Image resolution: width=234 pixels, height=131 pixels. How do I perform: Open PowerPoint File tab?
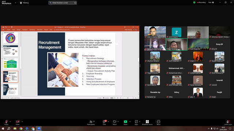tap(3, 30)
